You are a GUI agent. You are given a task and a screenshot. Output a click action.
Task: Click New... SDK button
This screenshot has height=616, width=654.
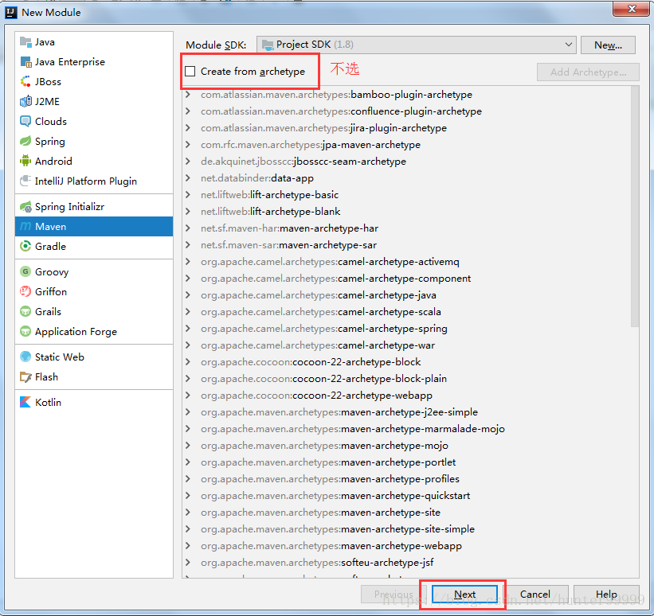pos(608,45)
